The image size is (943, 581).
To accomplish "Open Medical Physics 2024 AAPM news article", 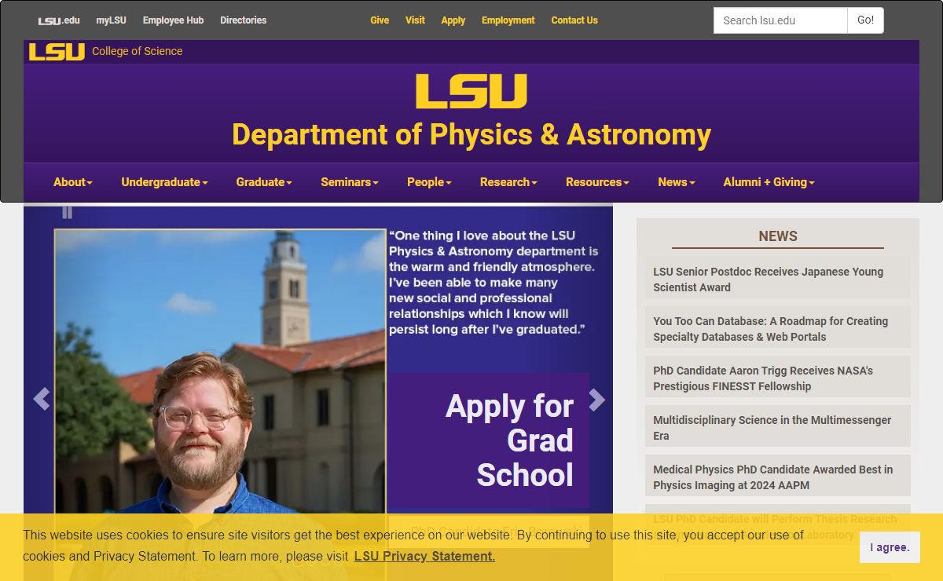I will coord(778,477).
